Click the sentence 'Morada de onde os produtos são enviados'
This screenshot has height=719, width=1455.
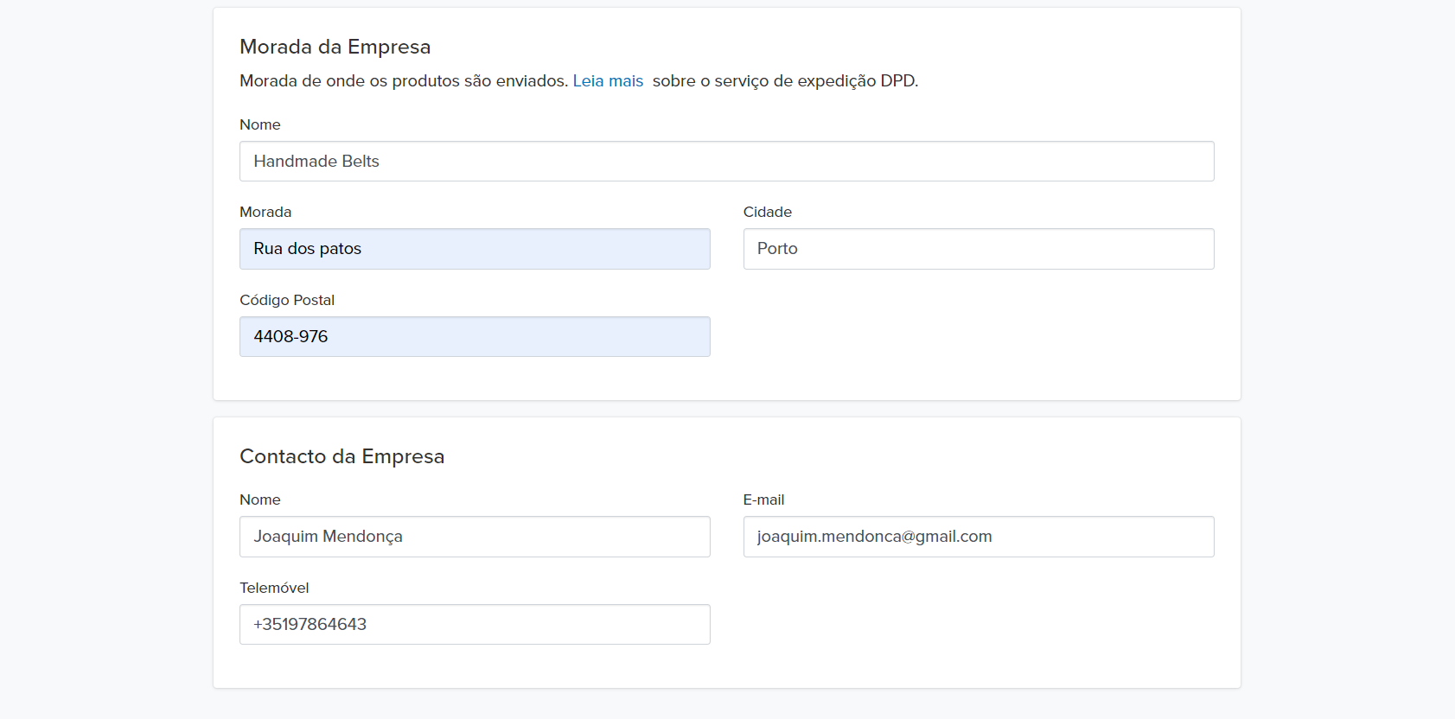click(403, 81)
